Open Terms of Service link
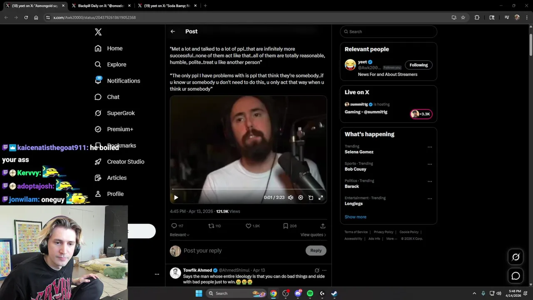Image resolution: width=533 pixels, height=300 pixels. [x=356, y=232]
